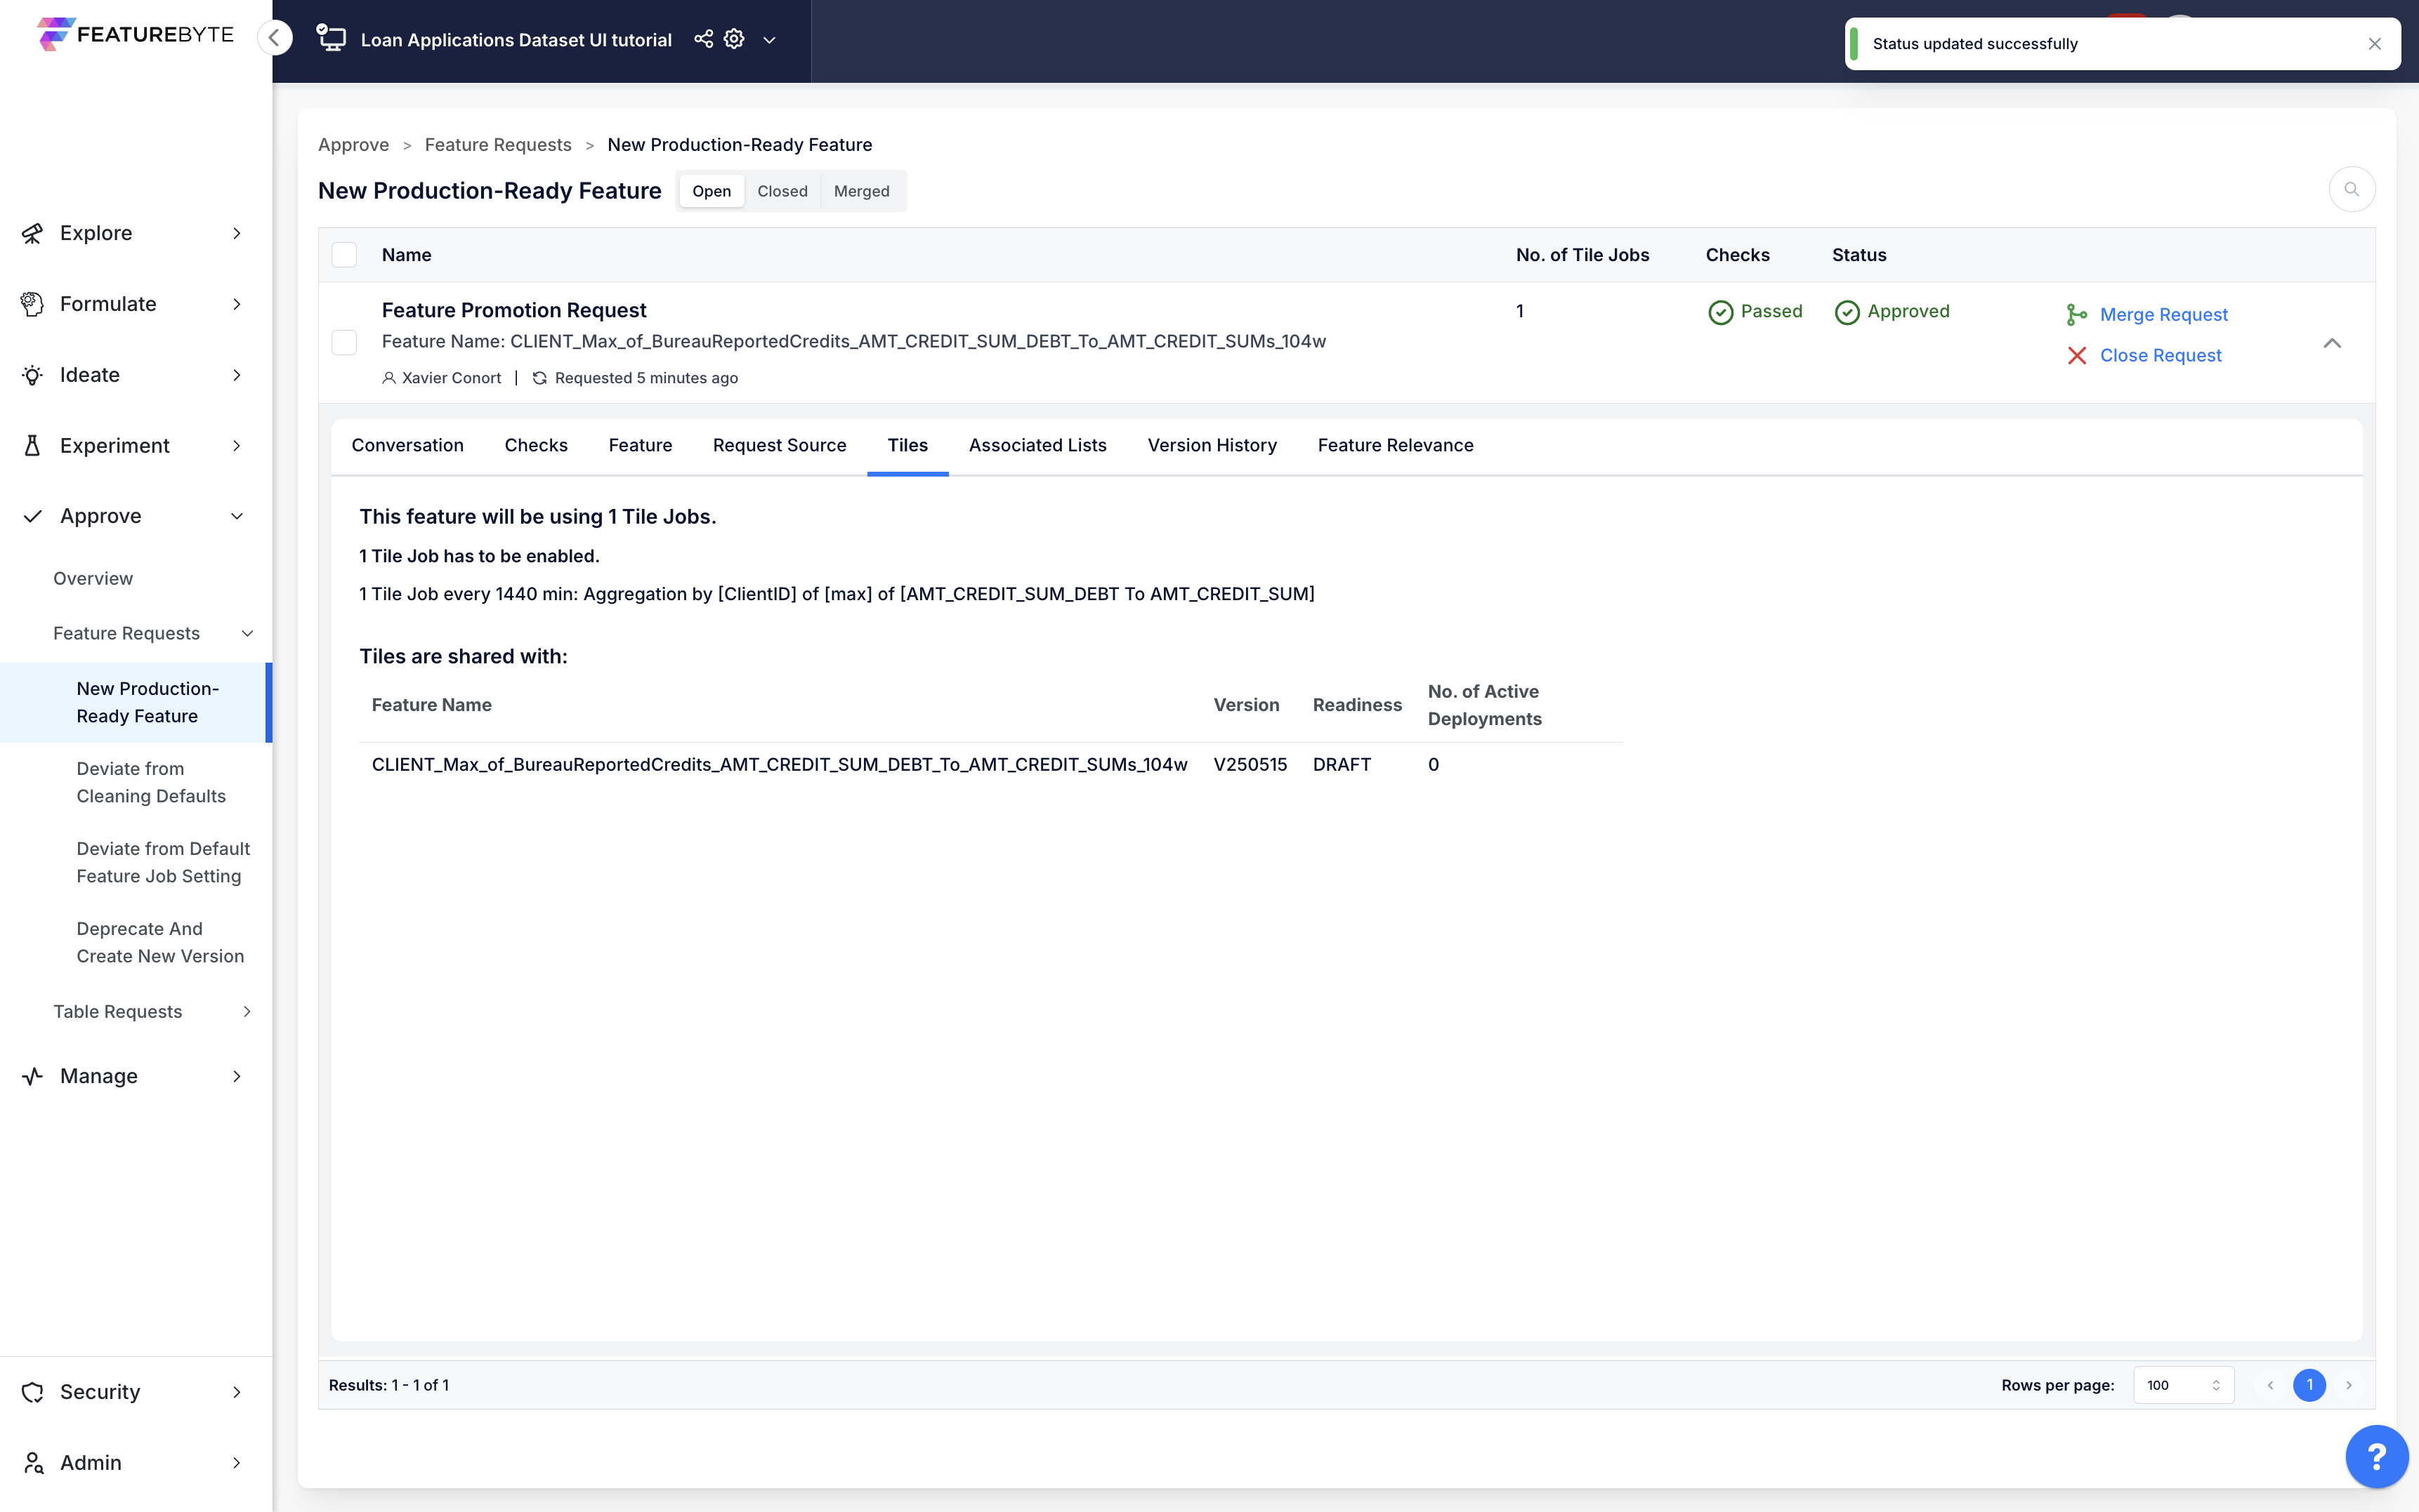Click the Close Request link
This screenshot has width=2419, height=1512.
click(2160, 356)
